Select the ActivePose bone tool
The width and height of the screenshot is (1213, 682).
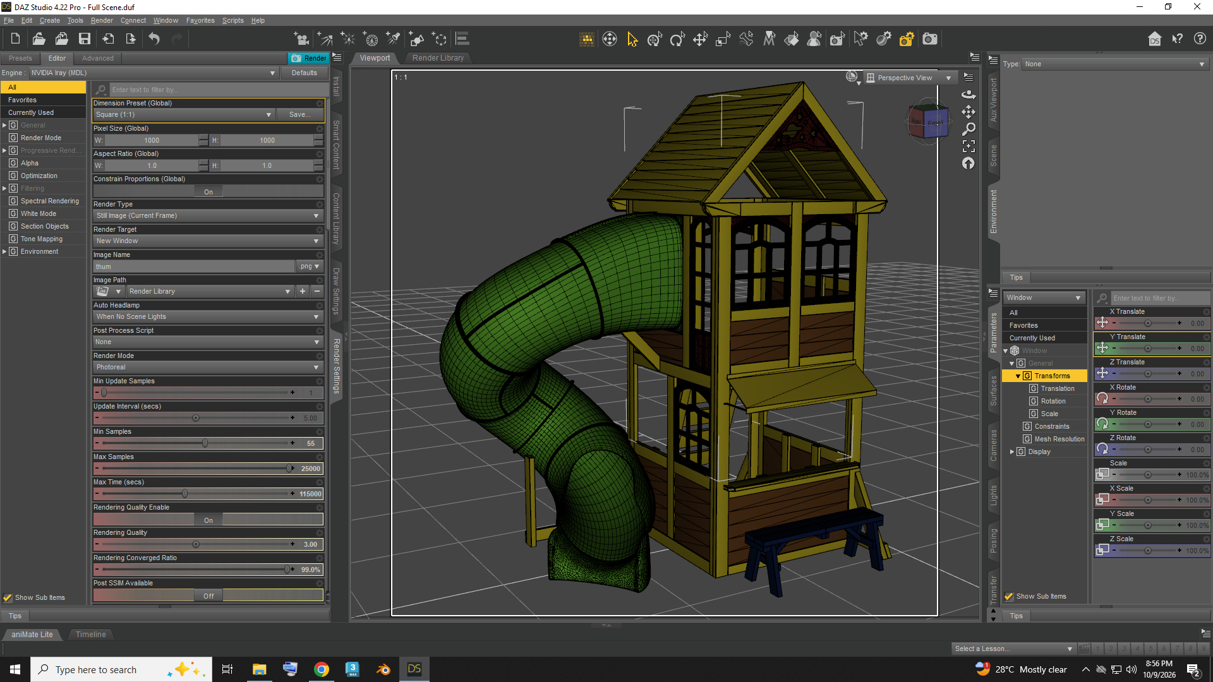[x=746, y=39]
